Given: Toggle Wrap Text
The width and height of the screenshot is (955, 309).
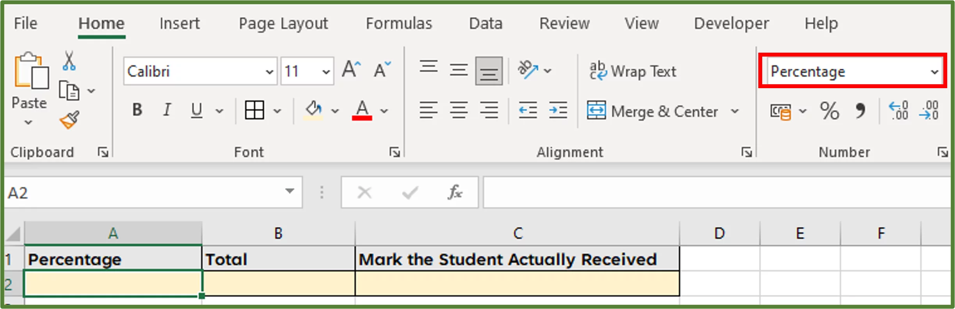Looking at the screenshot, I should (632, 71).
